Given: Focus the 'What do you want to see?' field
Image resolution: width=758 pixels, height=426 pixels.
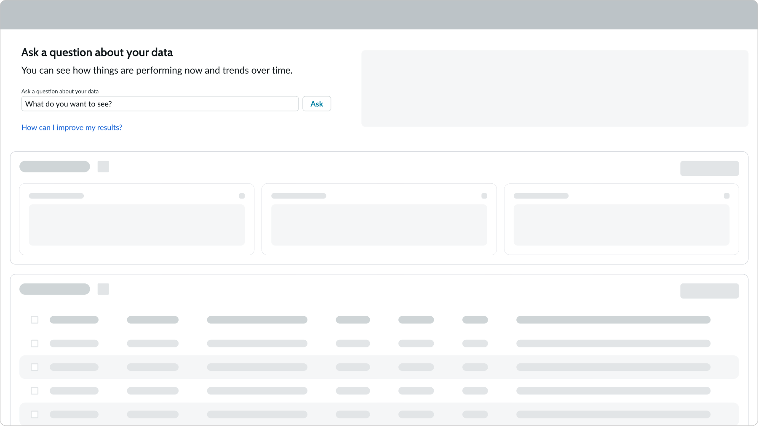Looking at the screenshot, I should (160, 104).
